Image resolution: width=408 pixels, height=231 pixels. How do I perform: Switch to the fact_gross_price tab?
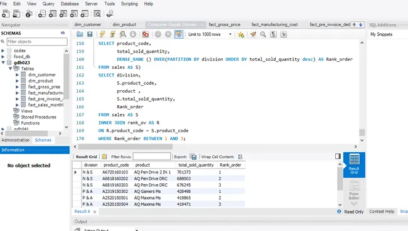coord(225,24)
